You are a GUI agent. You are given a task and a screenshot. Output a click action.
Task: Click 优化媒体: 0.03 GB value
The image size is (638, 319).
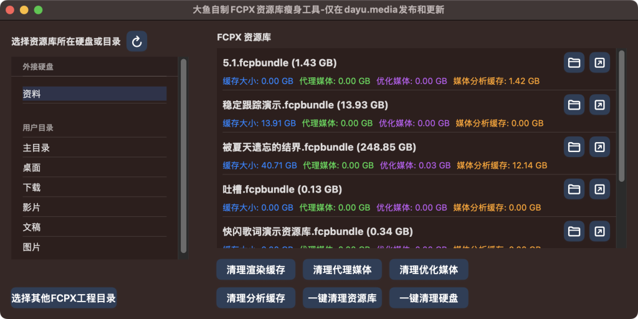(415, 165)
